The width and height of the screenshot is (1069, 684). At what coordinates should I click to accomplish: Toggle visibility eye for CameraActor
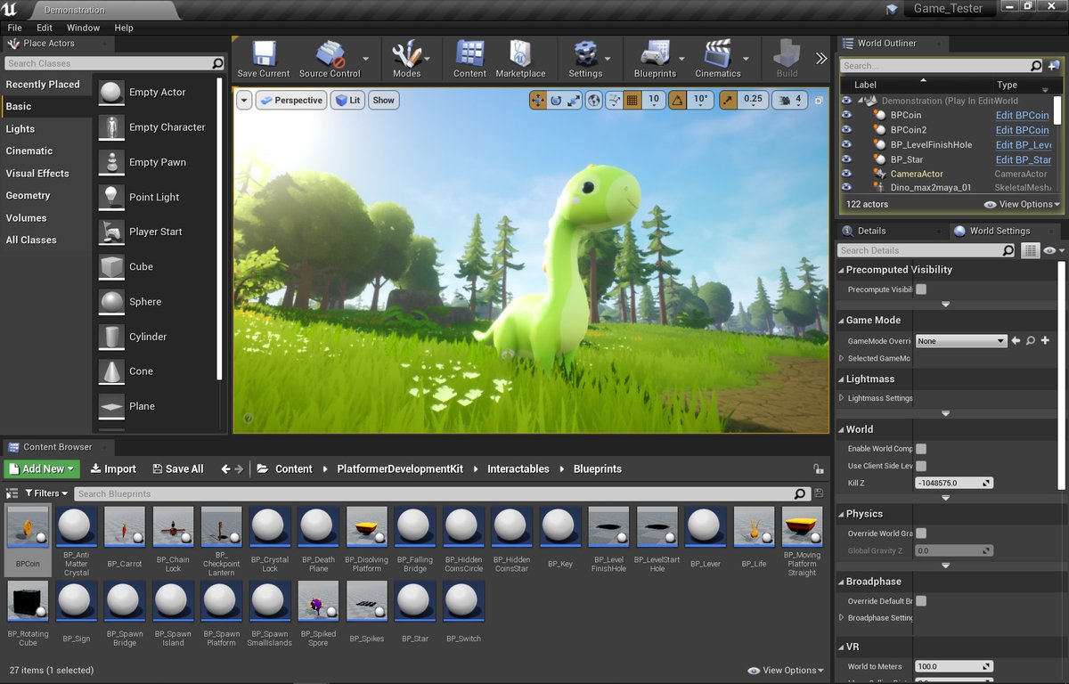[x=846, y=174]
